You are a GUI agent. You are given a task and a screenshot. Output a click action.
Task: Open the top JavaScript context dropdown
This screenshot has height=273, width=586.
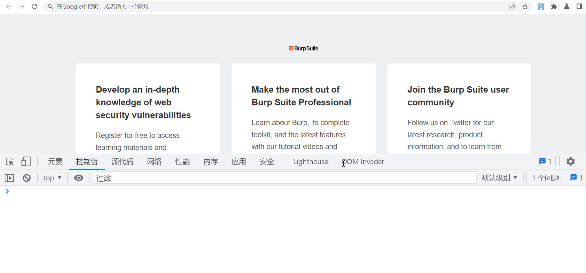click(52, 178)
